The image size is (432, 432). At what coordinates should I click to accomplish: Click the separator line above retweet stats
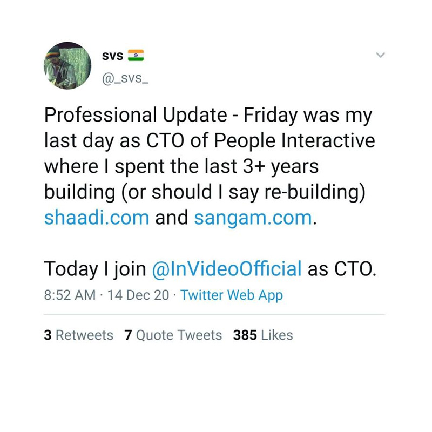click(216, 313)
